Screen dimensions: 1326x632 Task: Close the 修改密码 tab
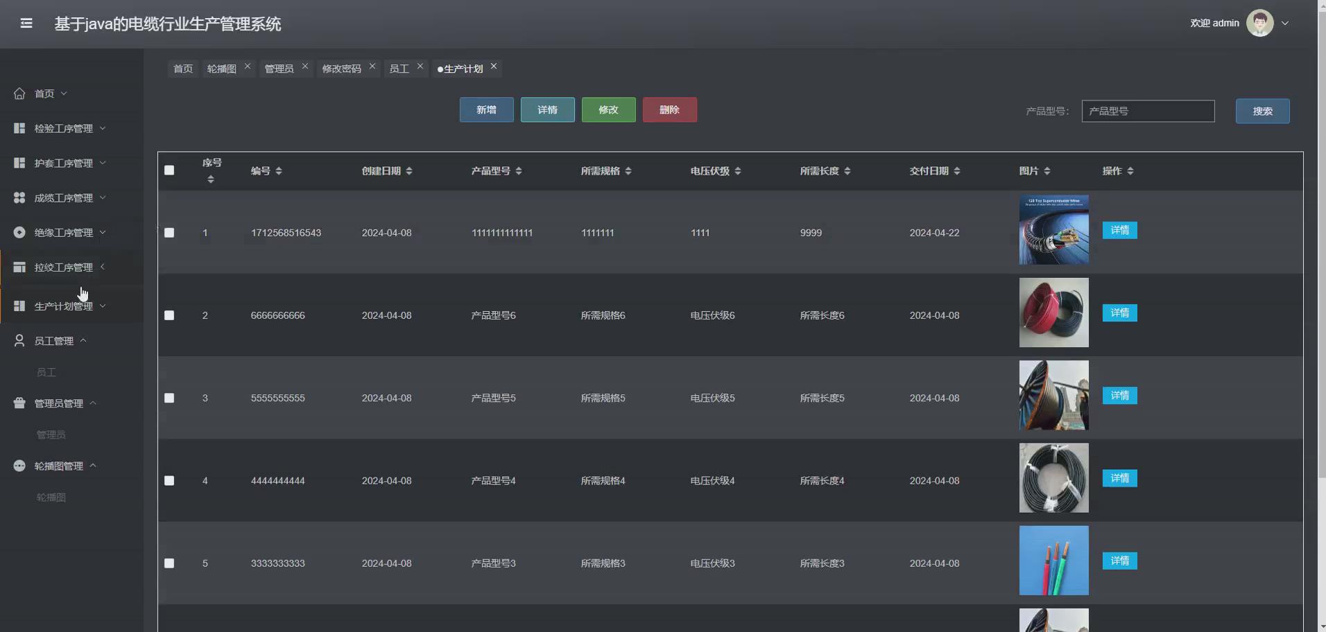(372, 67)
